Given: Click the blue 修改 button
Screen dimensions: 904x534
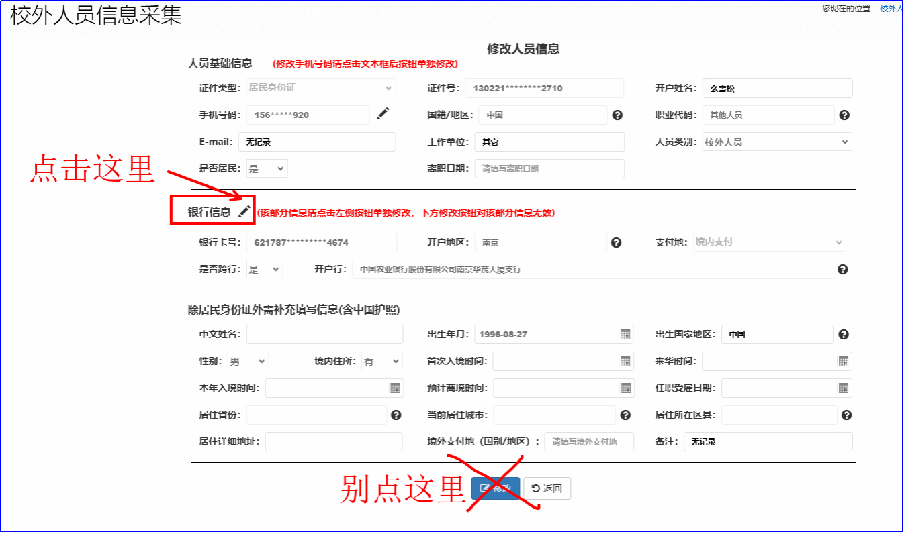Looking at the screenshot, I should click(496, 489).
